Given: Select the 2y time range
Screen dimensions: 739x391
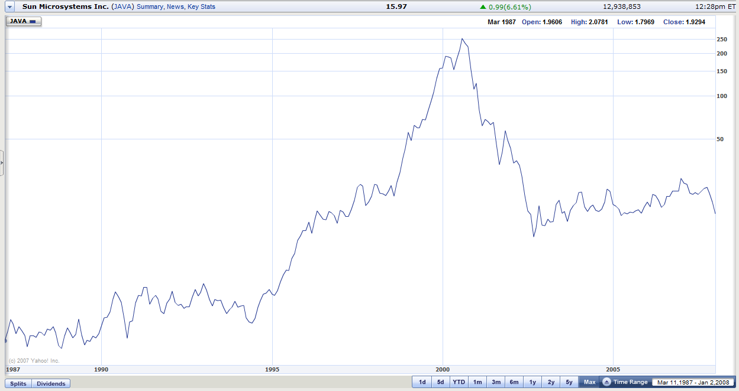Looking at the screenshot, I should pos(551,382).
